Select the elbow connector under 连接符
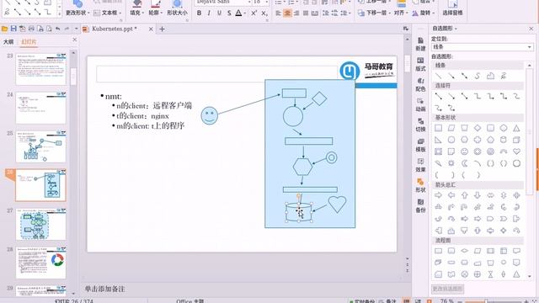This screenshot has height=303, width=539. click(x=478, y=97)
